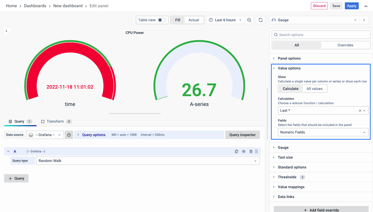Click the Search options input field
The height and width of the screenshot is (212, 373).
(321, 35)
